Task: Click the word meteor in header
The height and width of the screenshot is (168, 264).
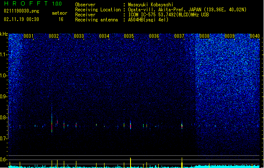Action: [x=60, y=13]
